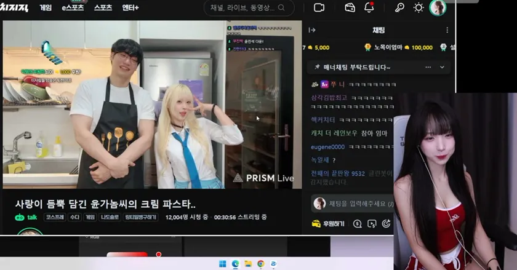Open the chat options three-dot menu
The image size is (517, 270).
[x=447, y=30]
